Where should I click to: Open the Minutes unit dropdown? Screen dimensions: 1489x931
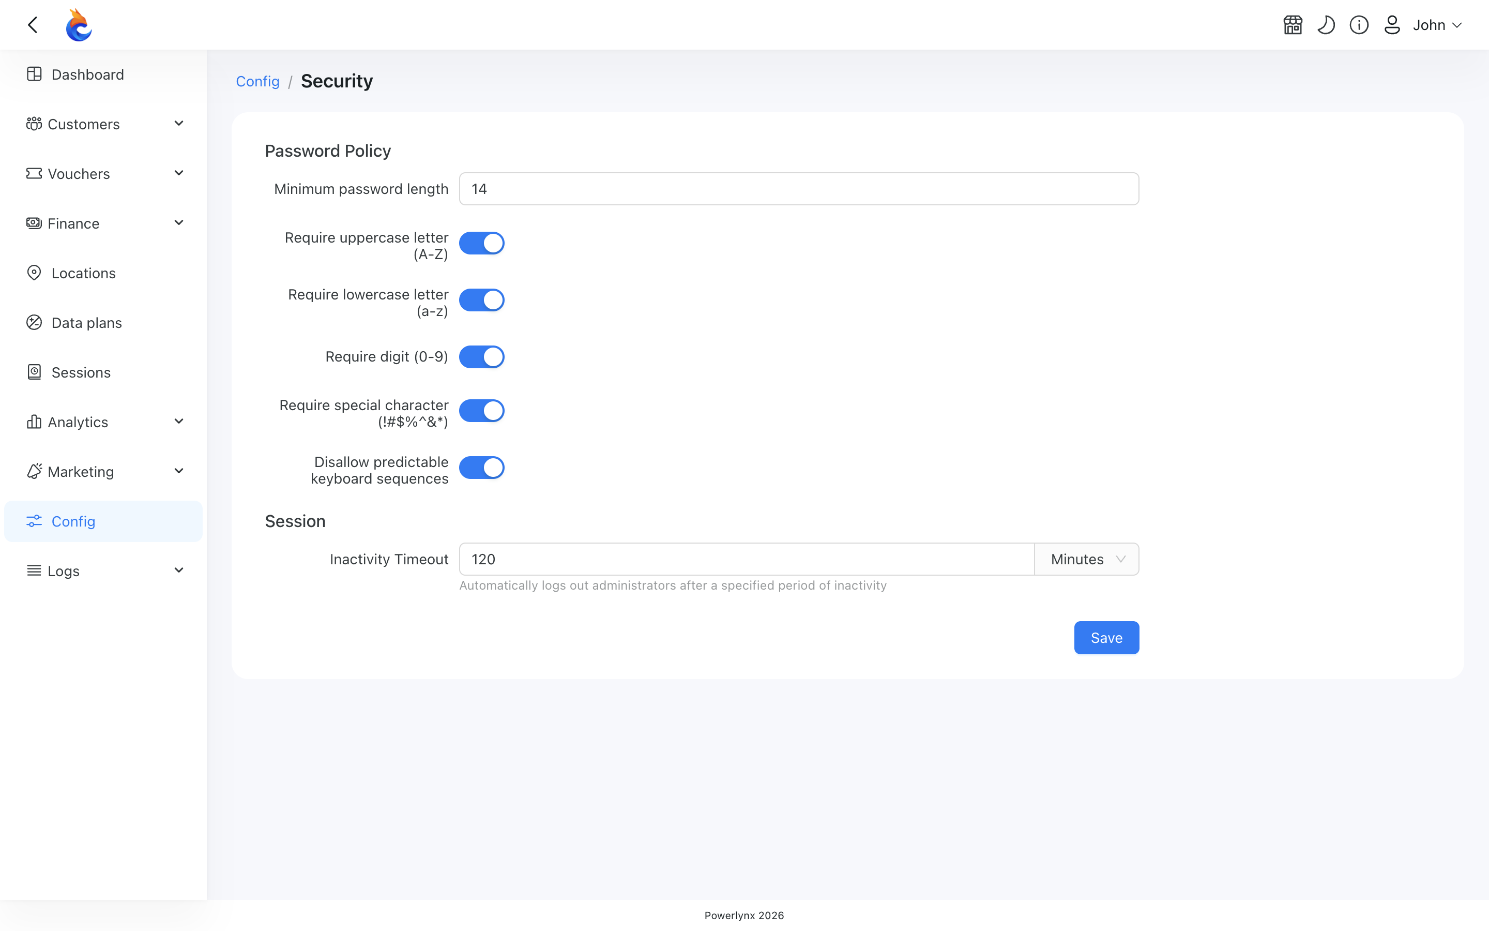1087,559
